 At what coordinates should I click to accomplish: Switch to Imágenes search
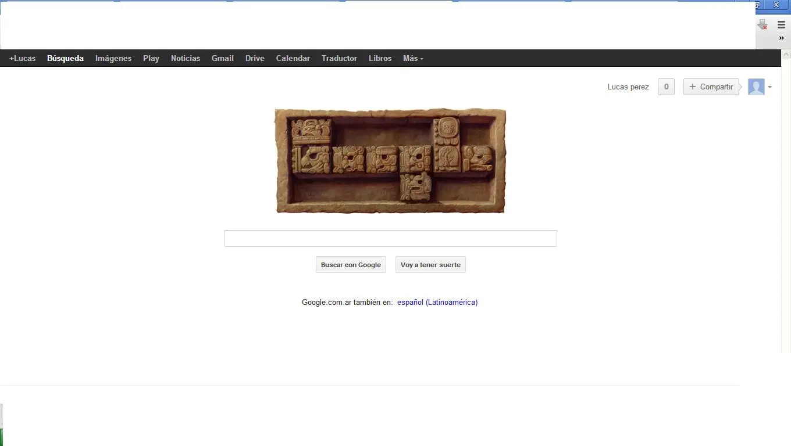click(113, 58)
